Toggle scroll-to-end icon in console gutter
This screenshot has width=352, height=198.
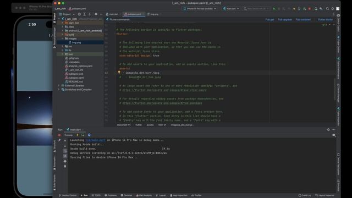tap(65, 156)
